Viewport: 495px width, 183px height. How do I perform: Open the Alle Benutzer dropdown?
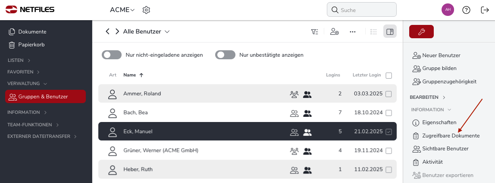coord(147,31)
